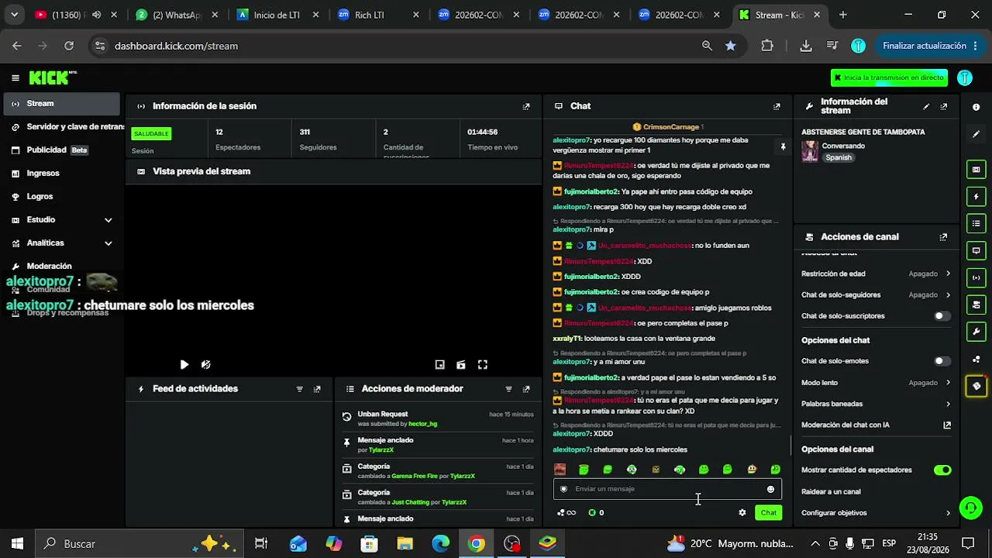Viewport: 992px width, 558px height.
Task: Pop out the Información del stream panel
Action: point(943,106)
